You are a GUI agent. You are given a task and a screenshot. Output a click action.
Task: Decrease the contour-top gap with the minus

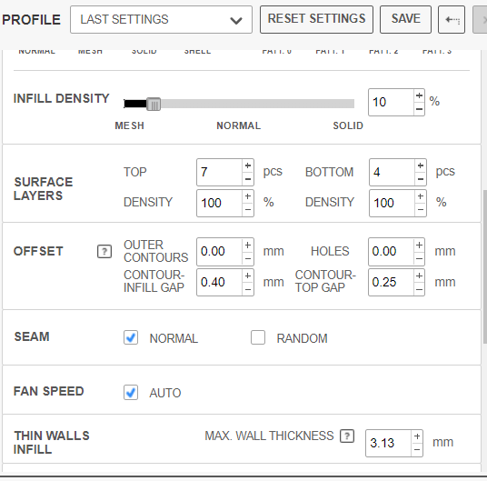click(419, 289)
